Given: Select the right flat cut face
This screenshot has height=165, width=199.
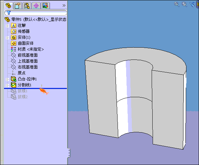Looking at the screenshot, I should [168, 109].
